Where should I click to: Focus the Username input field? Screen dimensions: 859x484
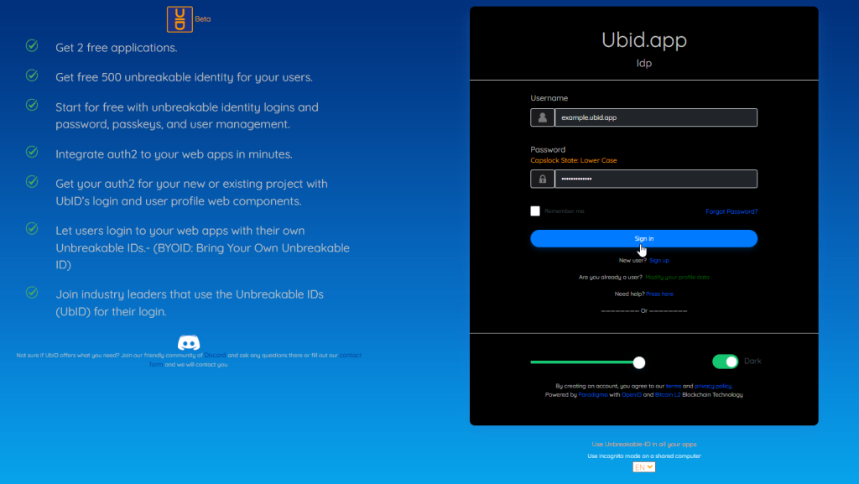(655, 117)
